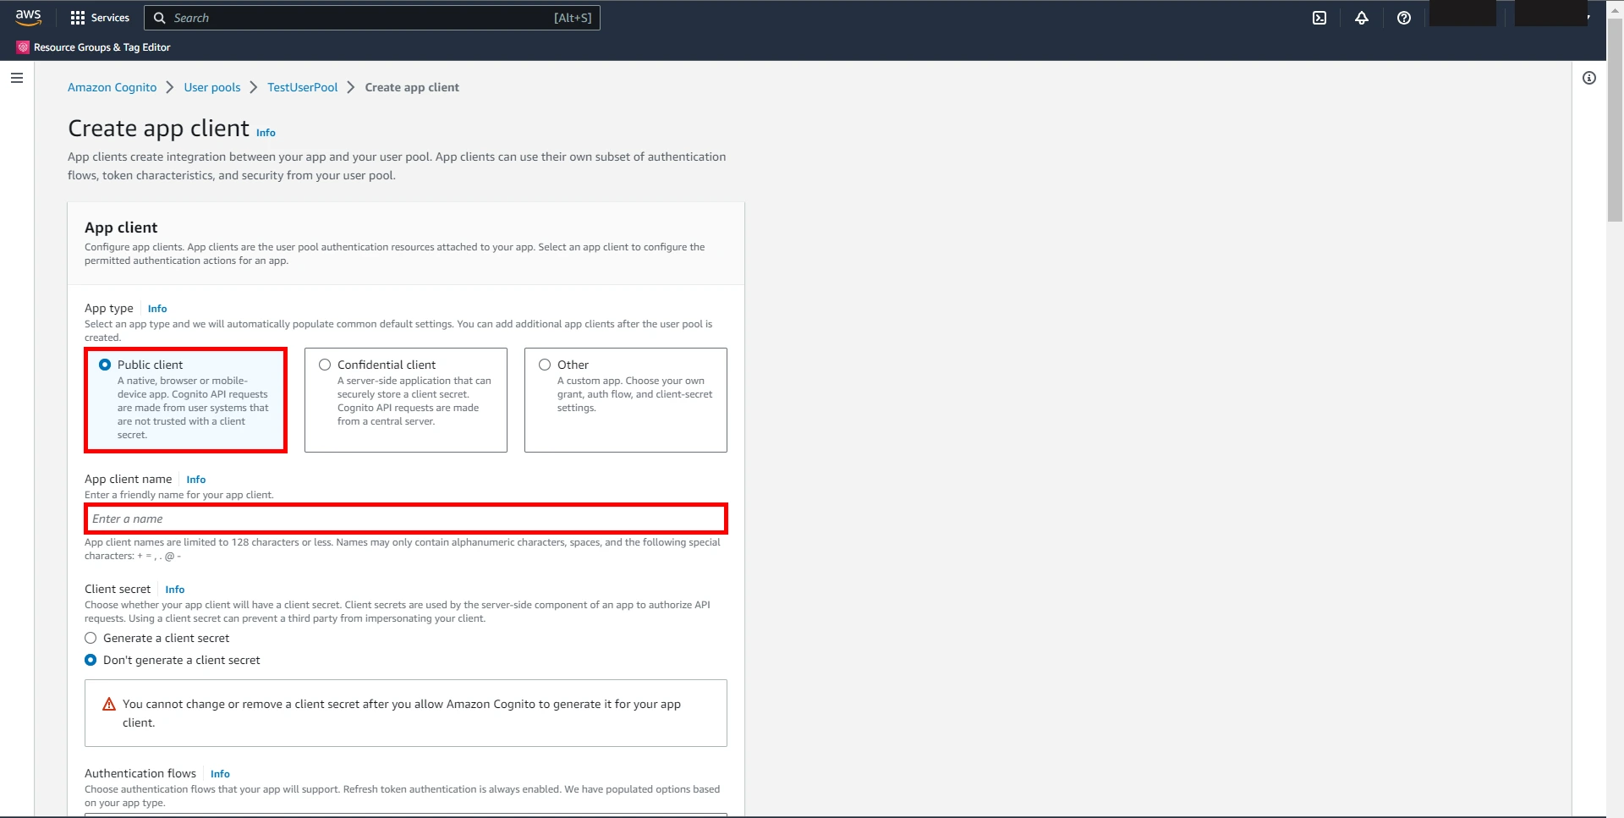Open the notifications bell icon
Image resolution: width=1624 pixels, height=818 pixels.
point(1362,18)
